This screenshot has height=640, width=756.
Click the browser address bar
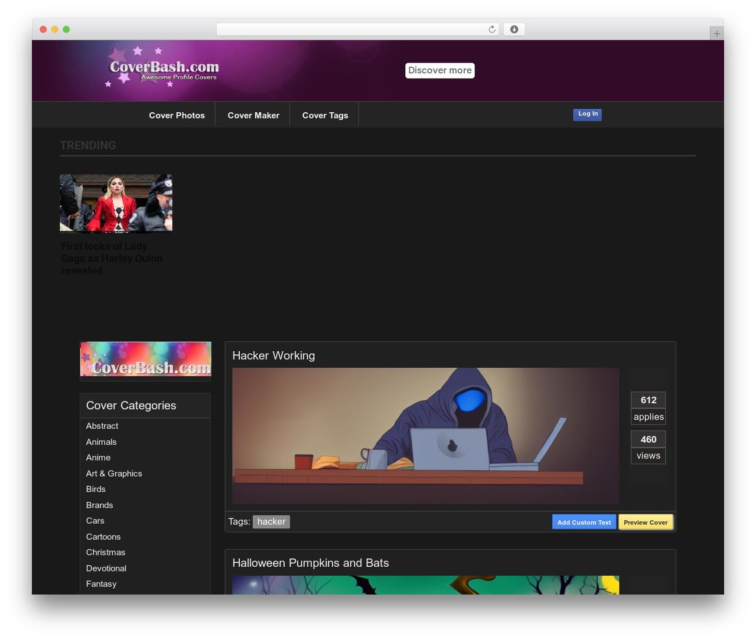click(x=358, y=30)
